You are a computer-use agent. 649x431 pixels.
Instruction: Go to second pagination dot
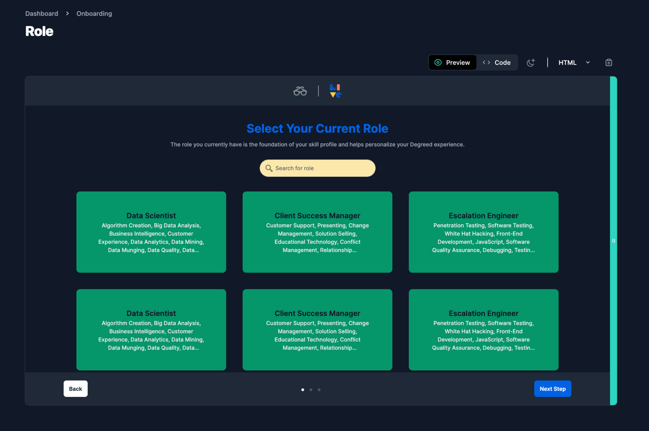click(311, 389)
